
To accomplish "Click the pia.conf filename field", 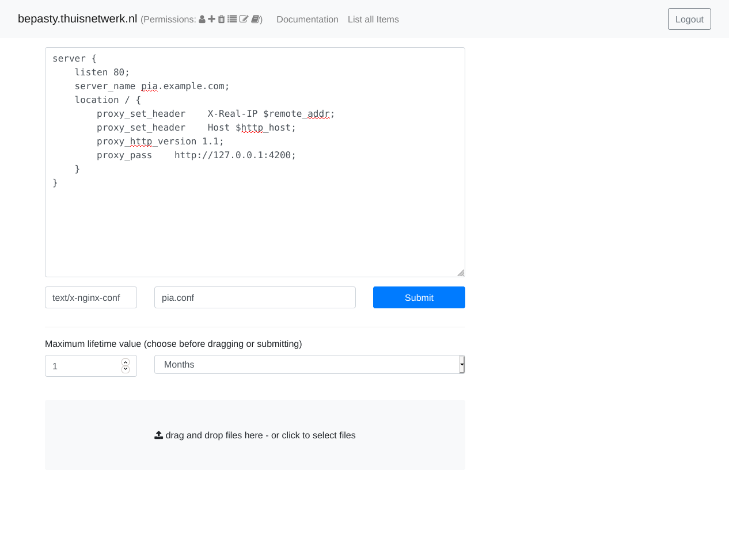I will [255, 297].
